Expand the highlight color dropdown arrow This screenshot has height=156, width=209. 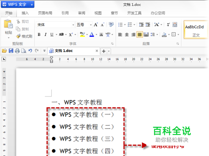pos(87,35)
